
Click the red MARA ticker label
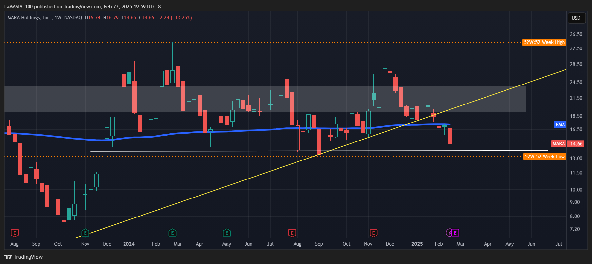tap(559, 144)
